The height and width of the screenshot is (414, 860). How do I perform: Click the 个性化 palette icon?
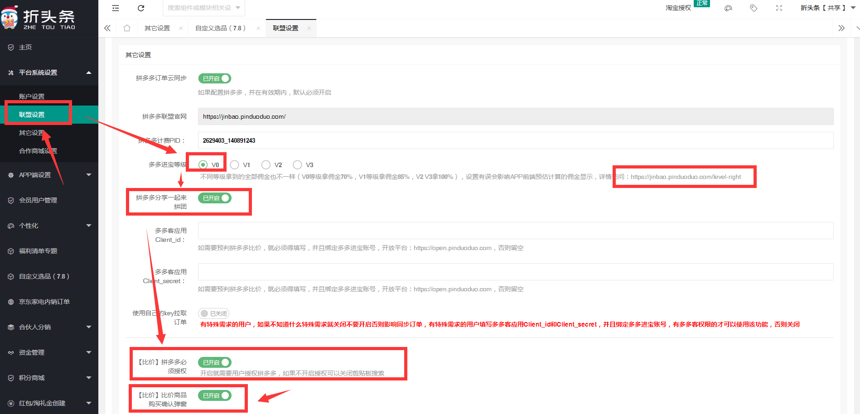click(x=11, y=226)
